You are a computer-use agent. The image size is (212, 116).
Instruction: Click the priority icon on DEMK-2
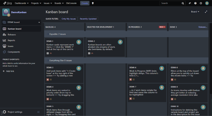point(92,53)
